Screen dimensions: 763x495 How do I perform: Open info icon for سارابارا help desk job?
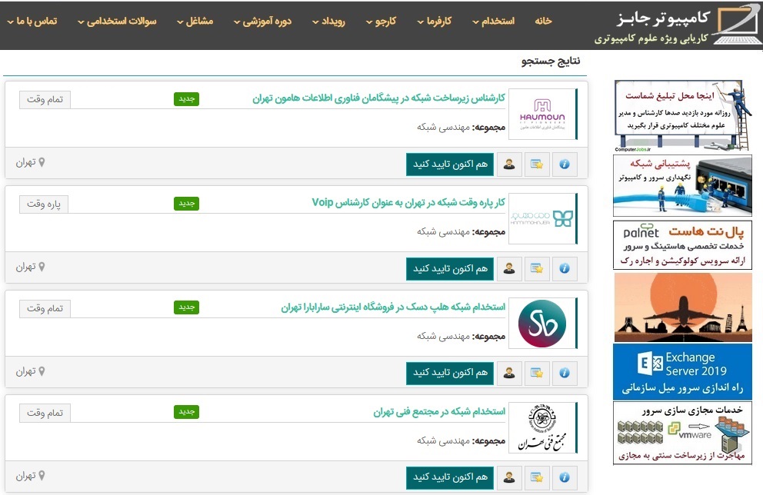pos(565,373)
